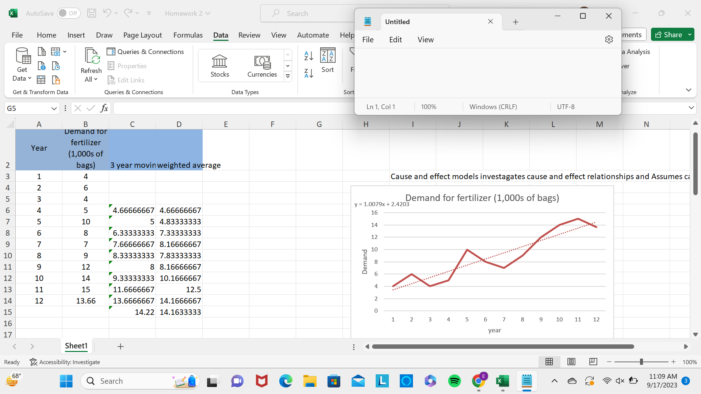The width and height of the screenshot is (701, 394).
Task: Expand the Name Box dropdown
Action: tap(54, 108)
